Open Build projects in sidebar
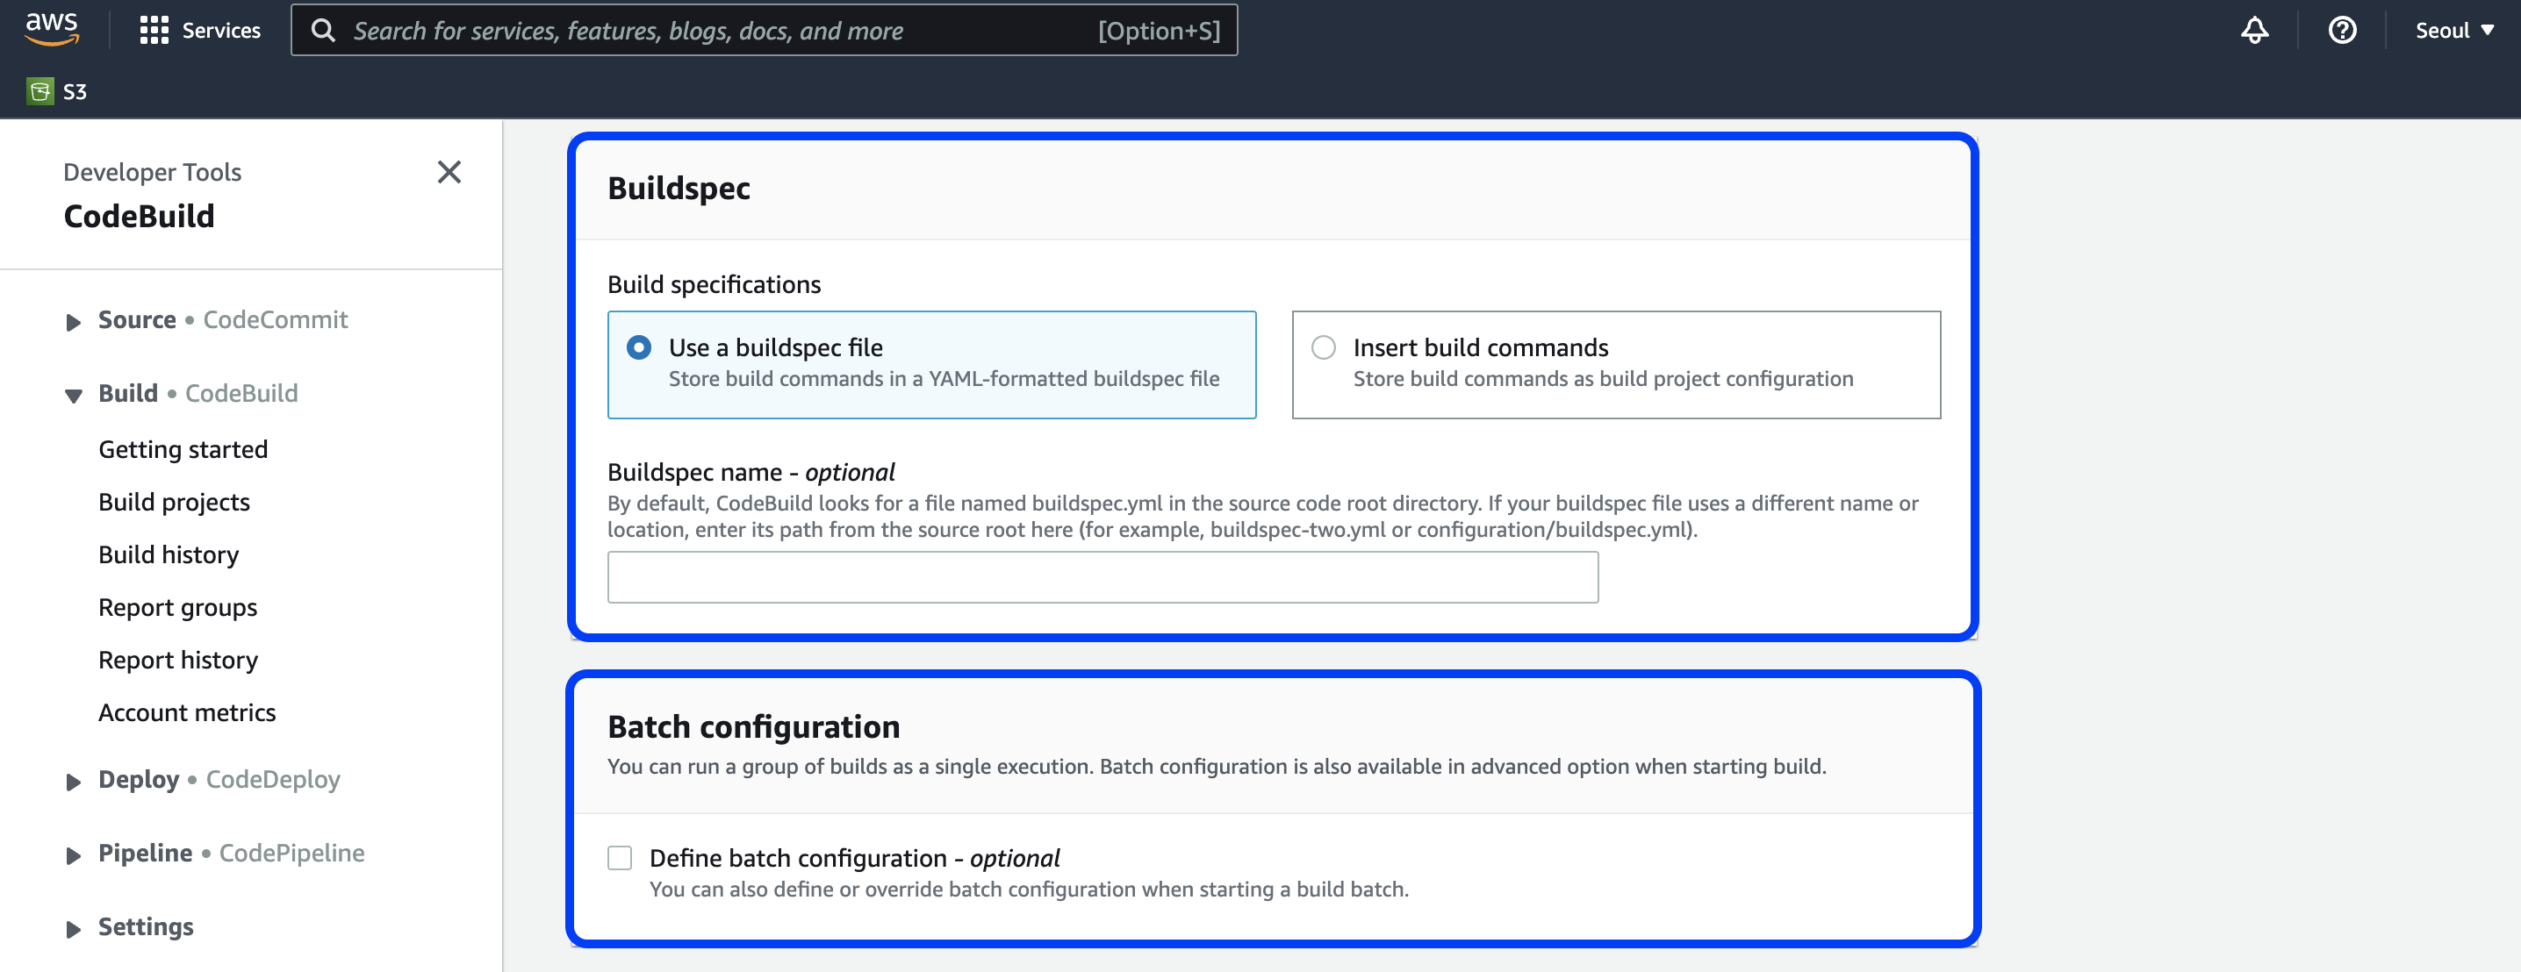The width and height of the screenshot is (2521, 972). click(174, 502)
